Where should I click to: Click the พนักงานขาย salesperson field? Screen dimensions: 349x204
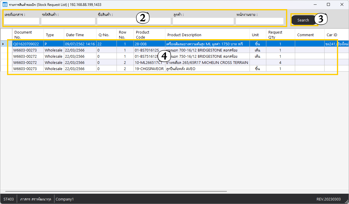tap(260, 21)
